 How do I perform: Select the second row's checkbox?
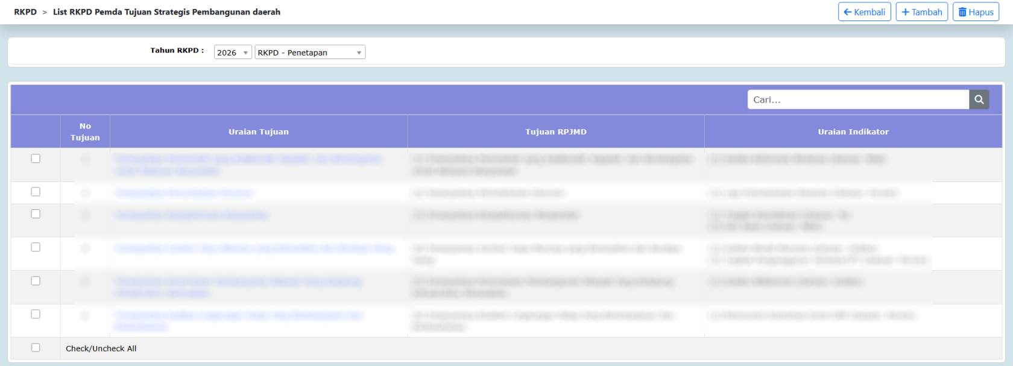click(36, 192)
